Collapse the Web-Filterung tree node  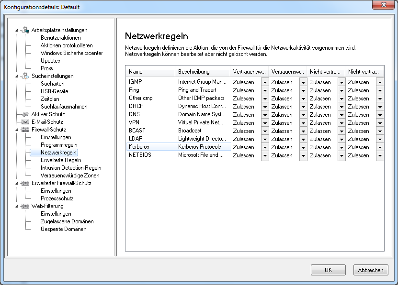click(x=17, y=206)
